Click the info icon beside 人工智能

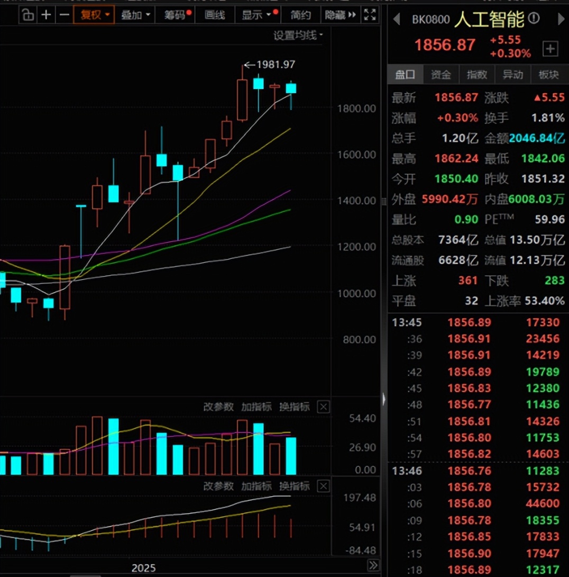click(534, 20)
